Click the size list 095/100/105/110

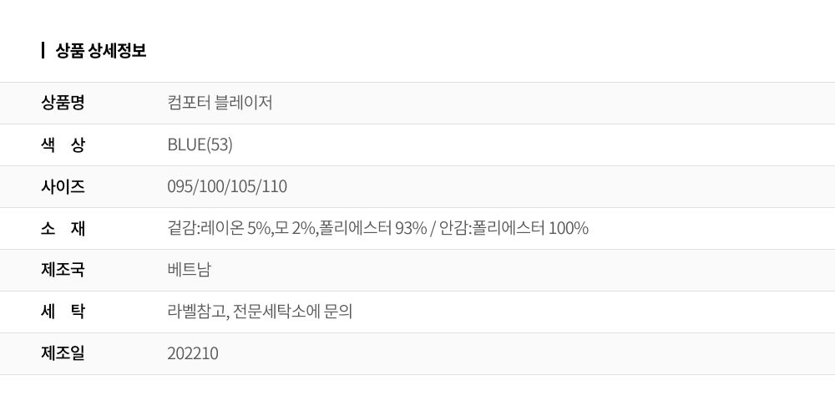click(227, 186)
